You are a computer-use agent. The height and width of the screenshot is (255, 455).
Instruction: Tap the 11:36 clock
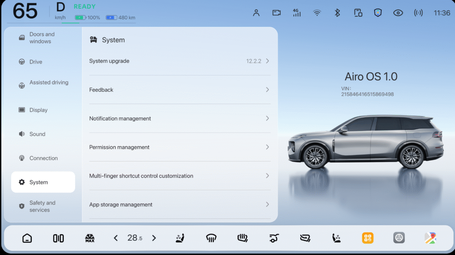pos(442,13)
